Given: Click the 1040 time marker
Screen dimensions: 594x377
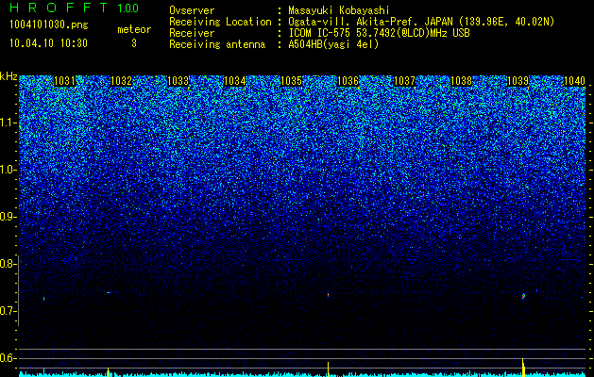Looking at the screenshot, I should tap(575, 81).
